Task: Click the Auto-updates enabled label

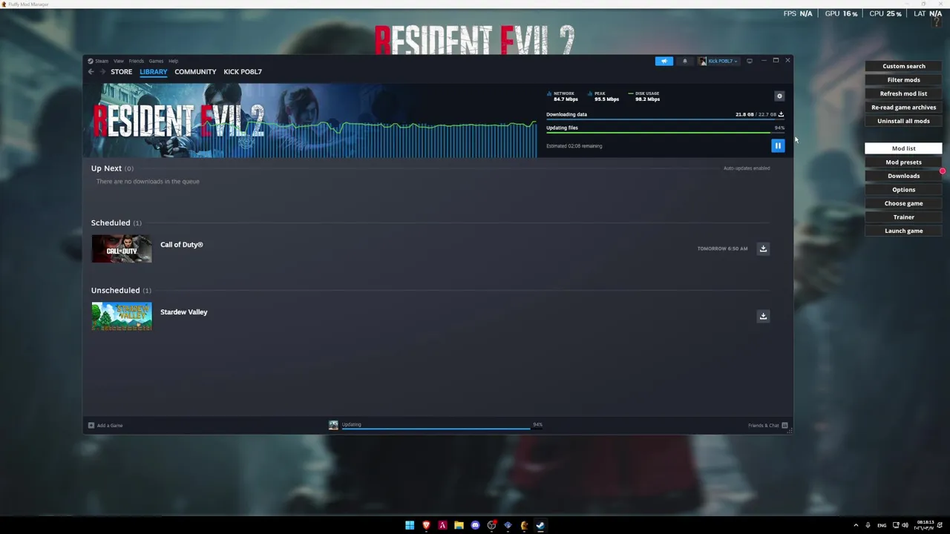Action: click(x=747, y=168)
